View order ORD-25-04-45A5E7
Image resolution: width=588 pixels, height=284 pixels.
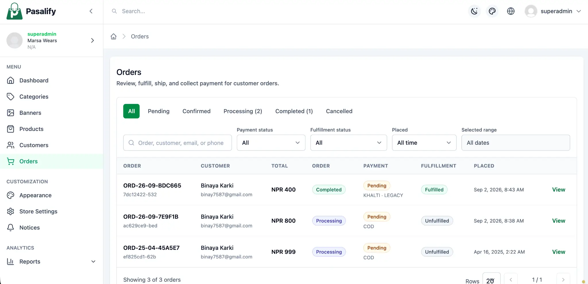[558, 252]
